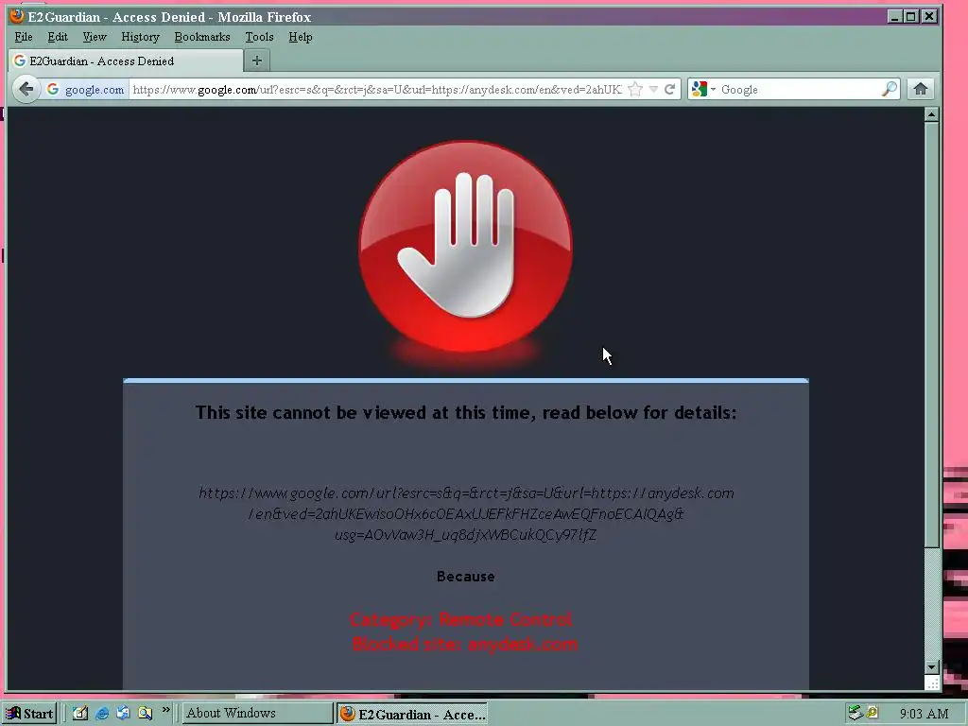Image resolution: width=968 pixels, height=726 pixels.
Task: Open the View menu
Action: pos(95,37)
